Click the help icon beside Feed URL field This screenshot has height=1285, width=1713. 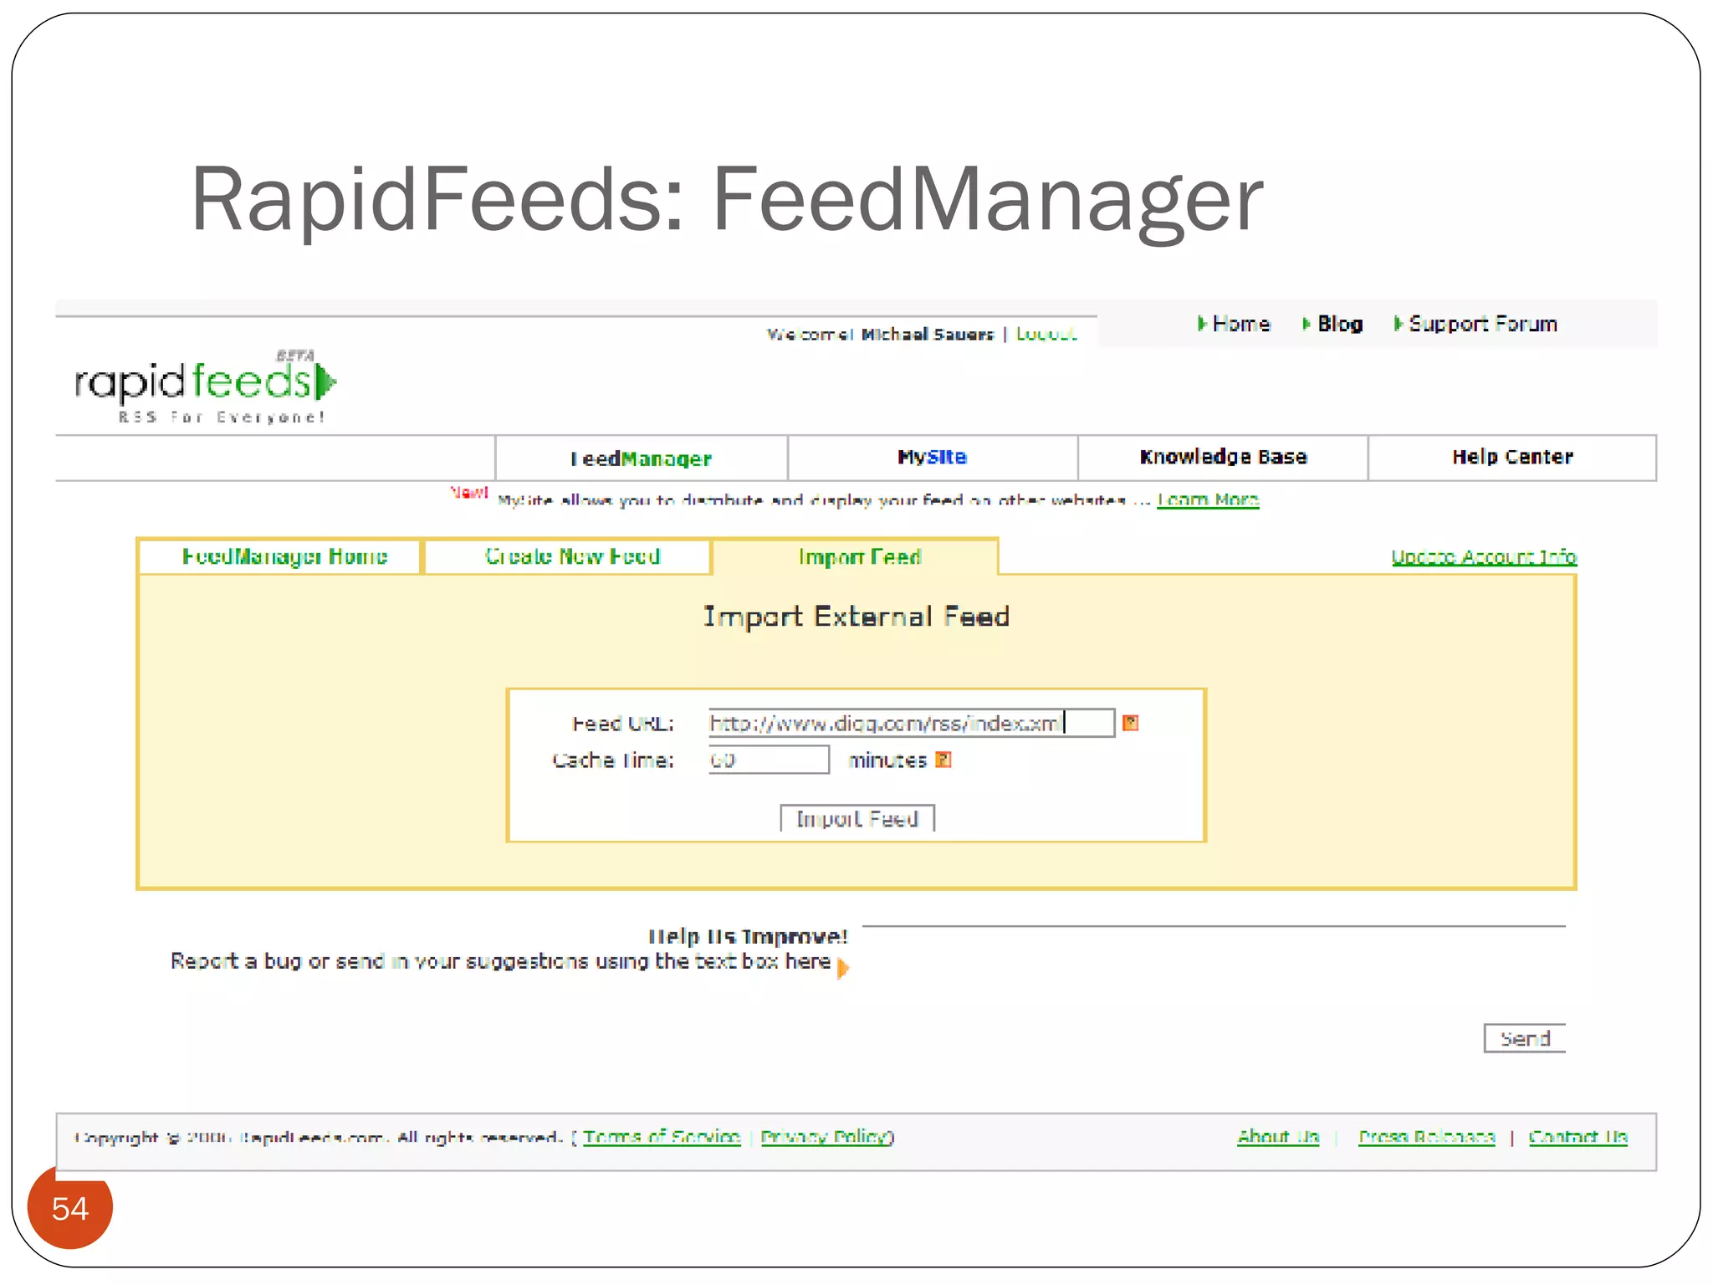pos(1130,723)
